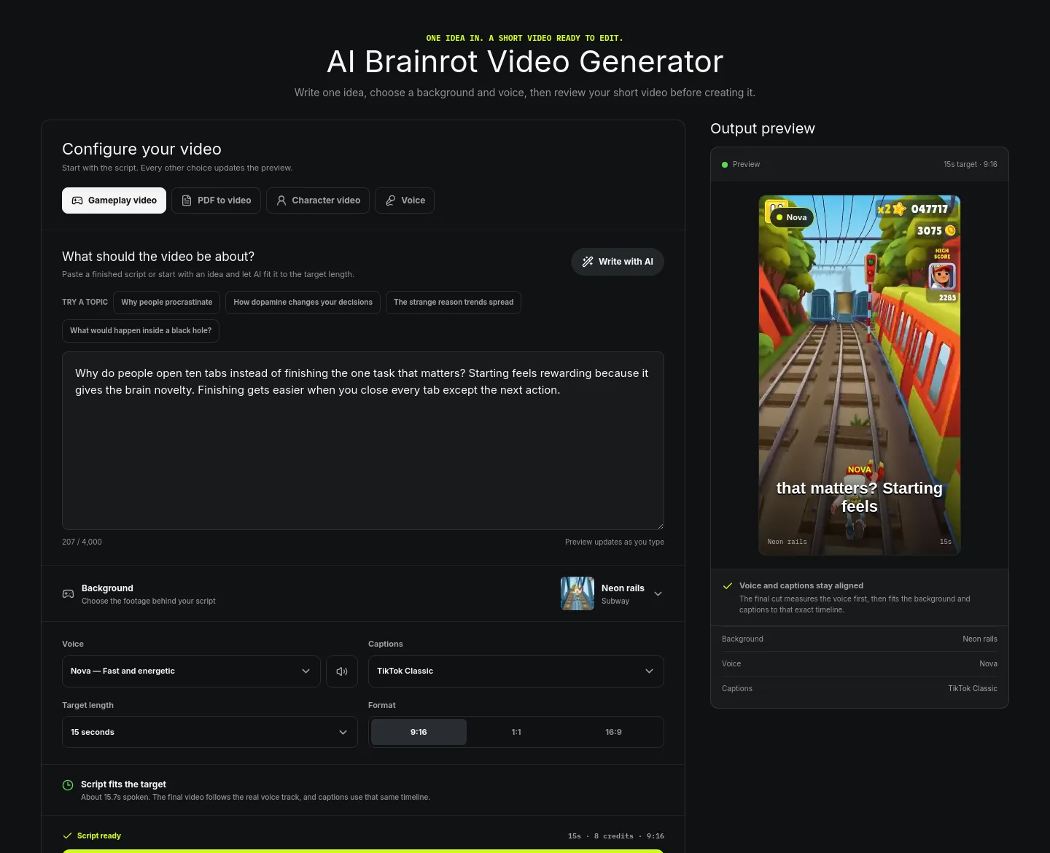Click the AI Brainrot Video Generator title
This screenshot has width=1050, height=853.
(x=525, y=61)
